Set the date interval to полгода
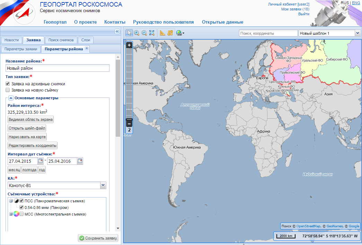 pyautogui.click(x=29, y=170)
